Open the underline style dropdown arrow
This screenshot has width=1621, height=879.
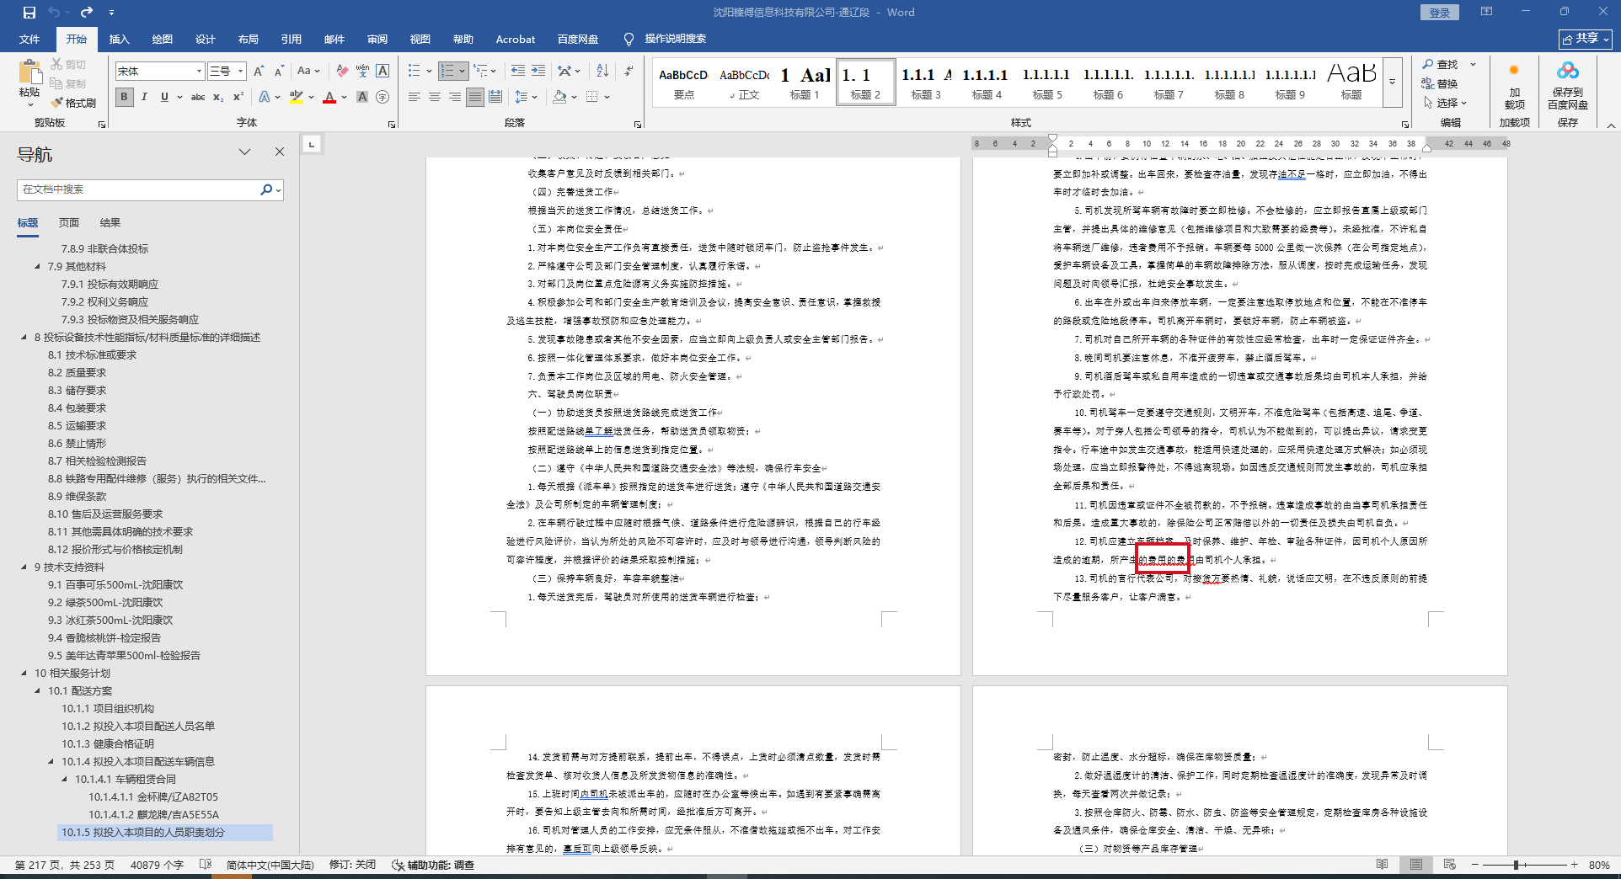click(x=178, y=97)
